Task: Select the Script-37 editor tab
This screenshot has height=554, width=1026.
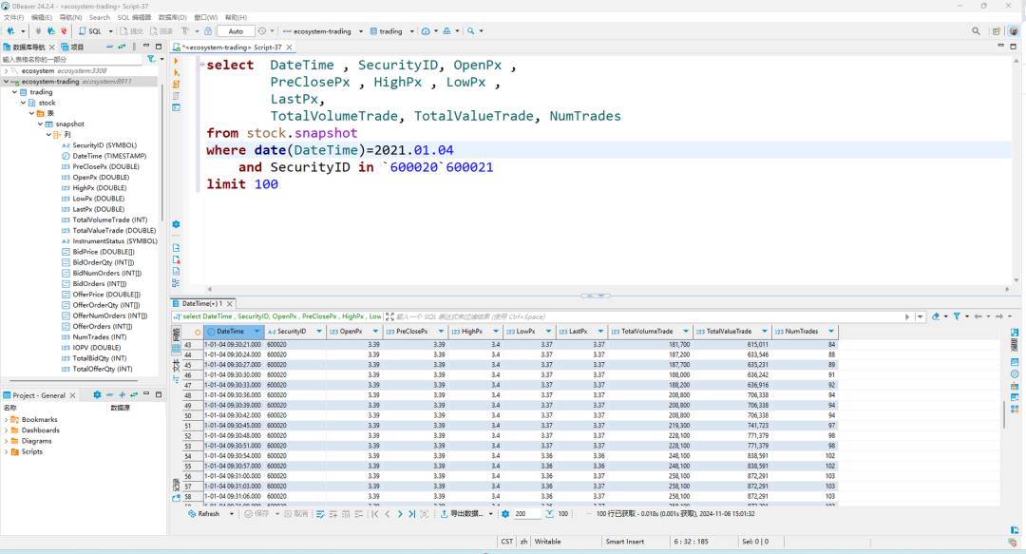Action: click(233, 48)
